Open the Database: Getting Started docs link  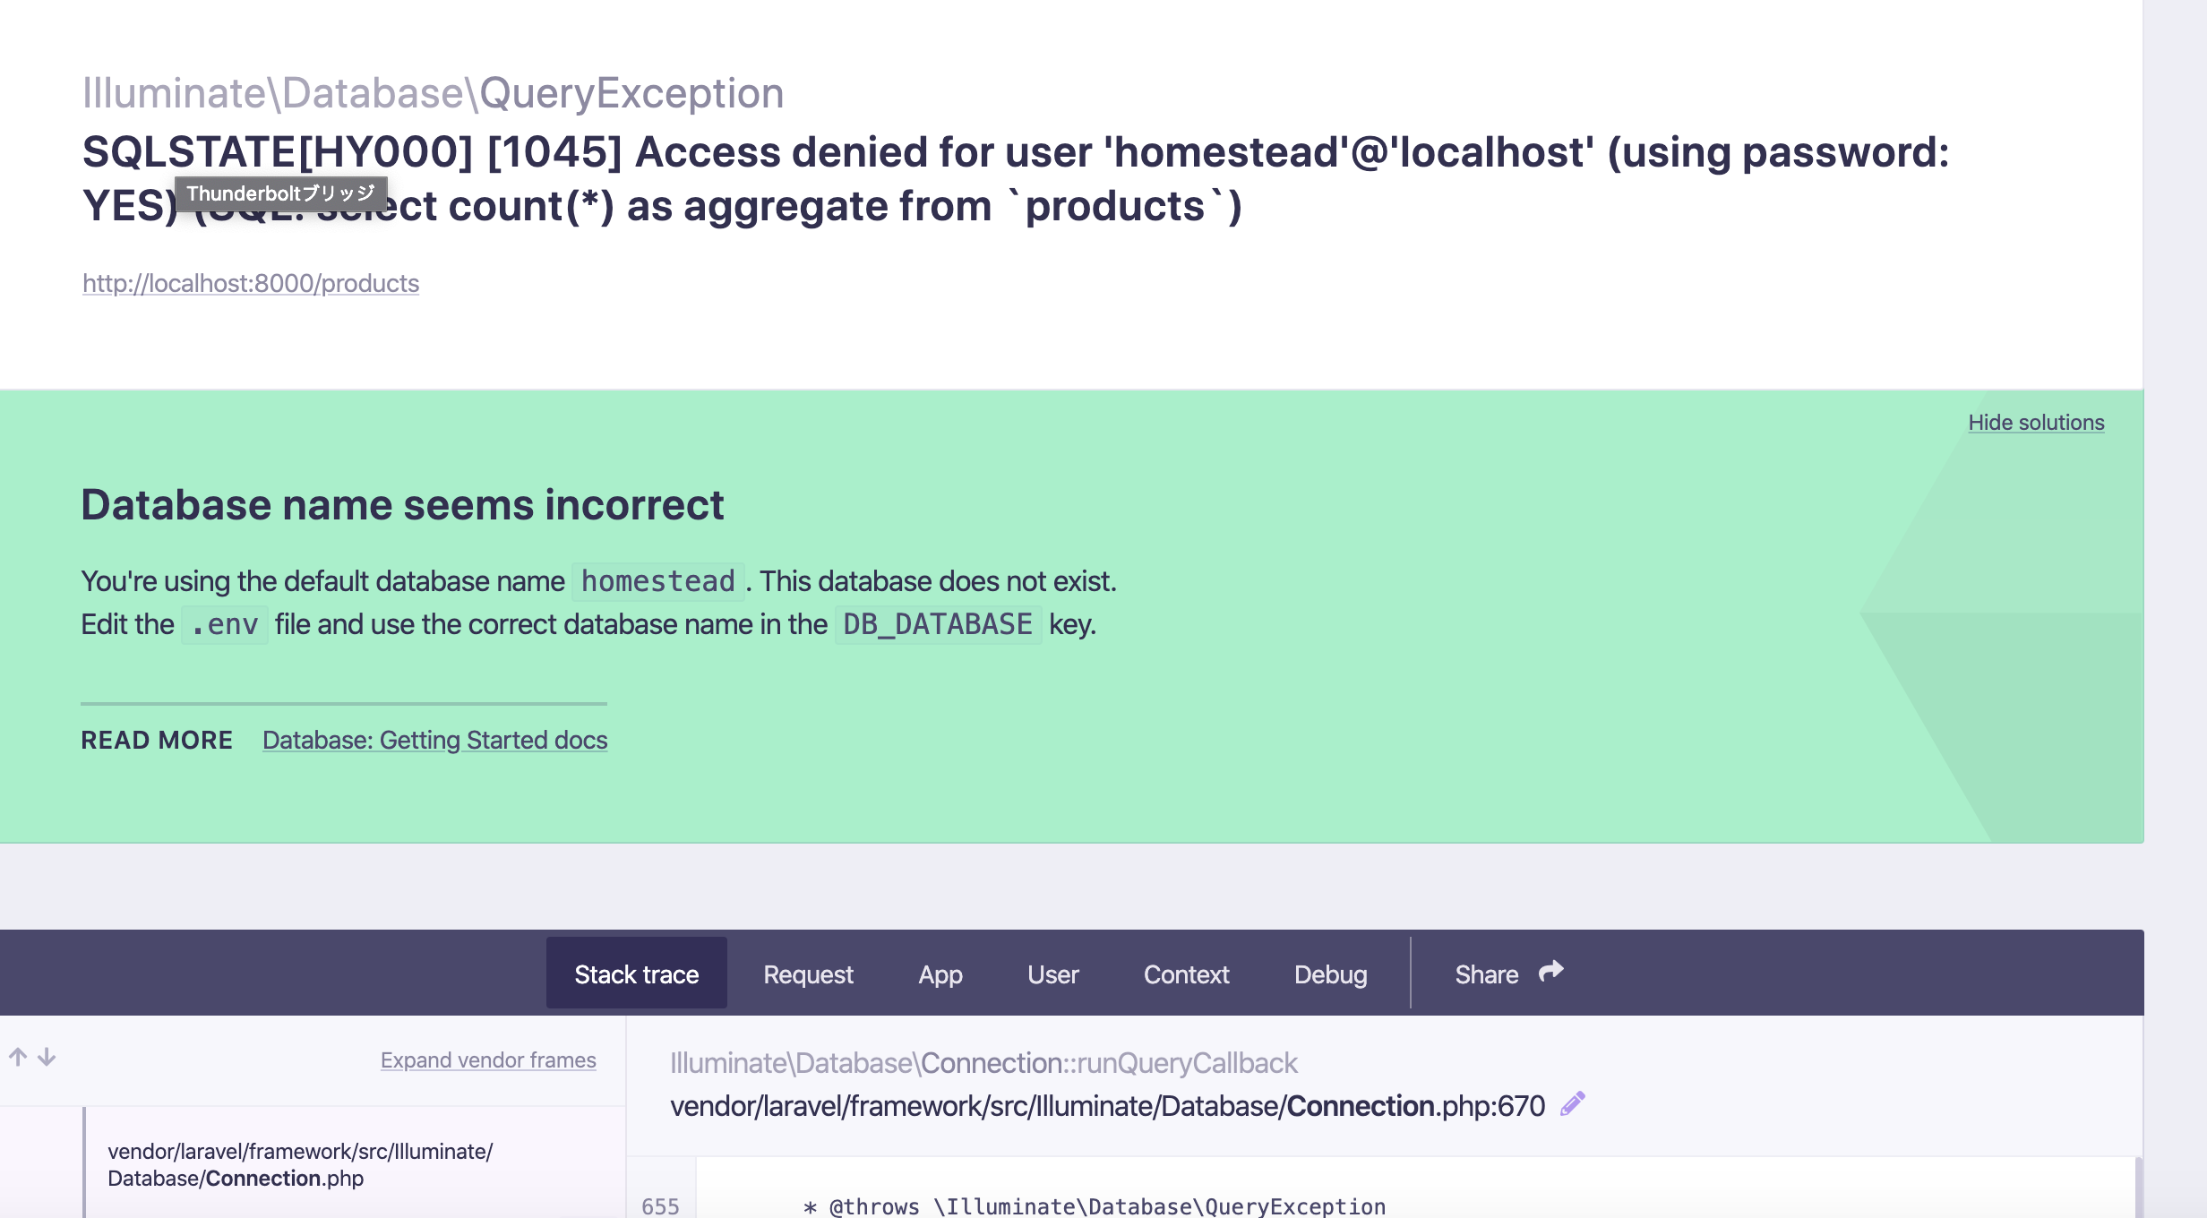pos(434,740)
